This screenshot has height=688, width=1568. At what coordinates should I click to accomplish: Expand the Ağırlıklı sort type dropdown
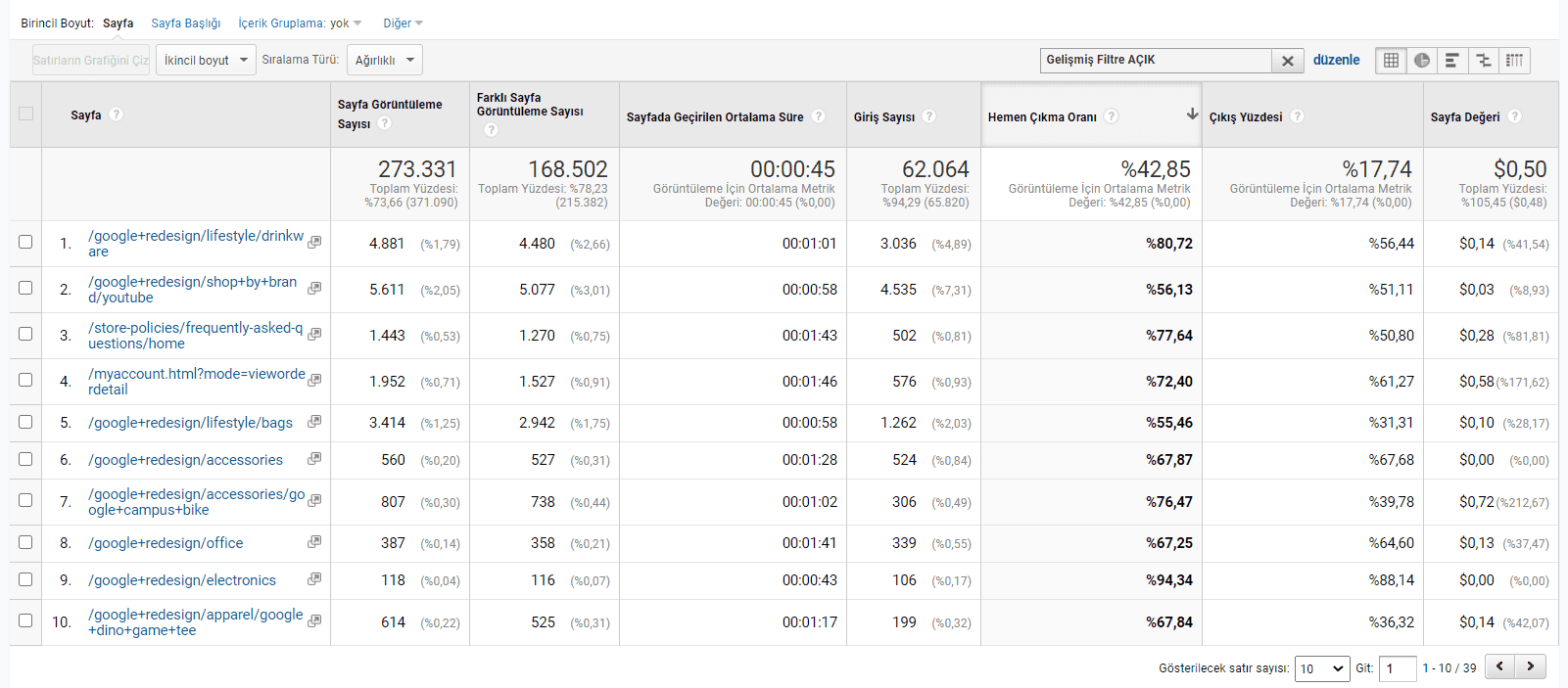click(384, 61)
